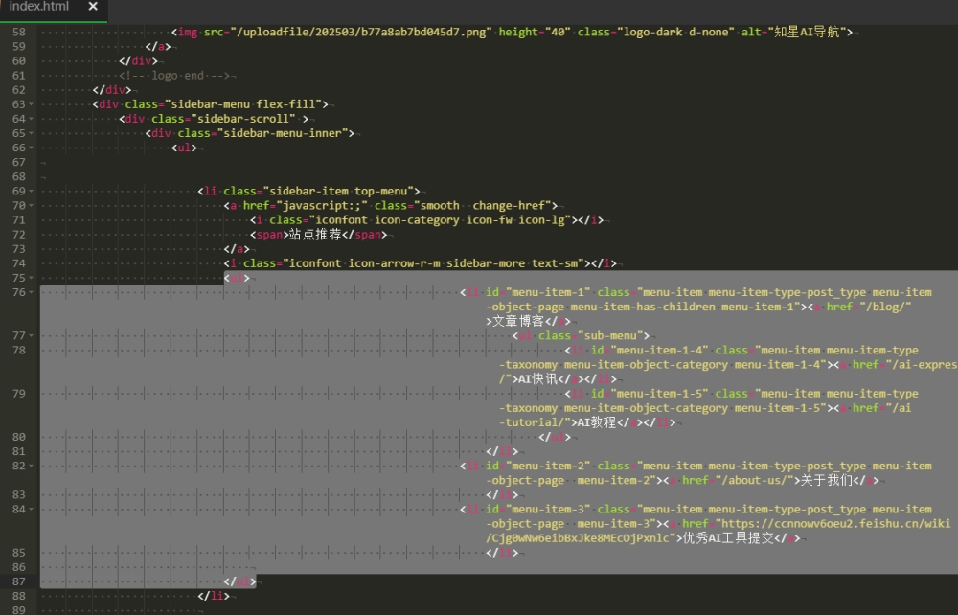Click the alt text 知星AI导航
Screen dimensions: 958x615
pyautogui.click(x=807, y=32)
